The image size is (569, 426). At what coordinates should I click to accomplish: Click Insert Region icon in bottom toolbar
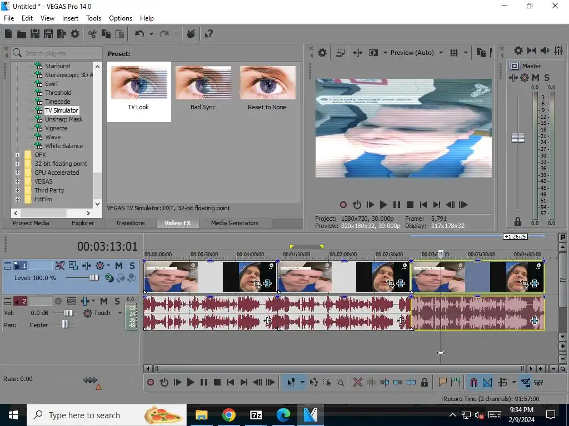coord(456,383)
